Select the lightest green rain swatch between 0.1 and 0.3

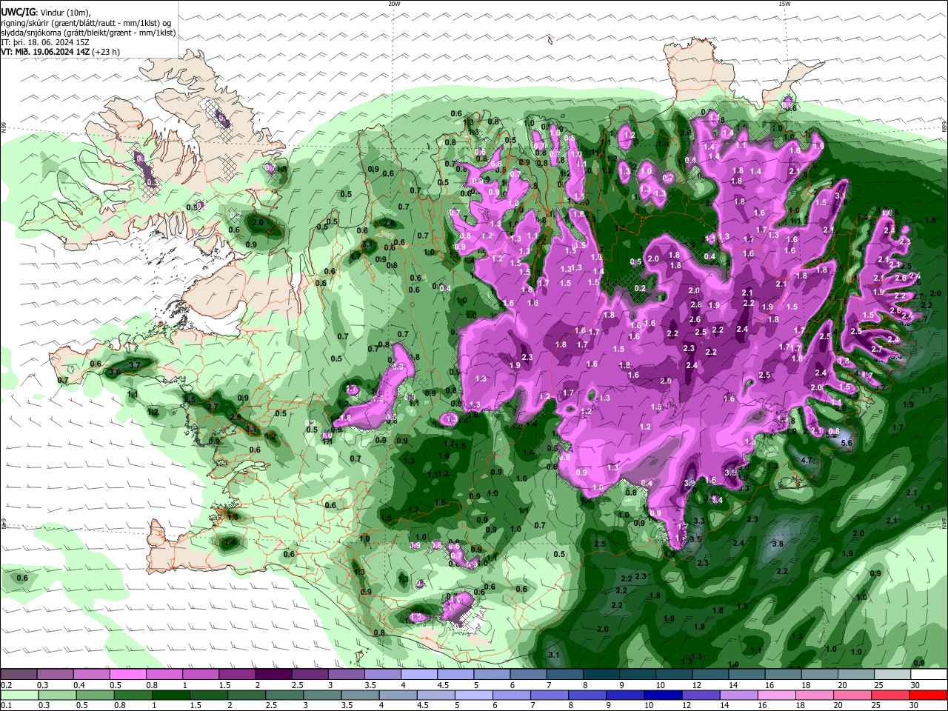tap(19, 695)
